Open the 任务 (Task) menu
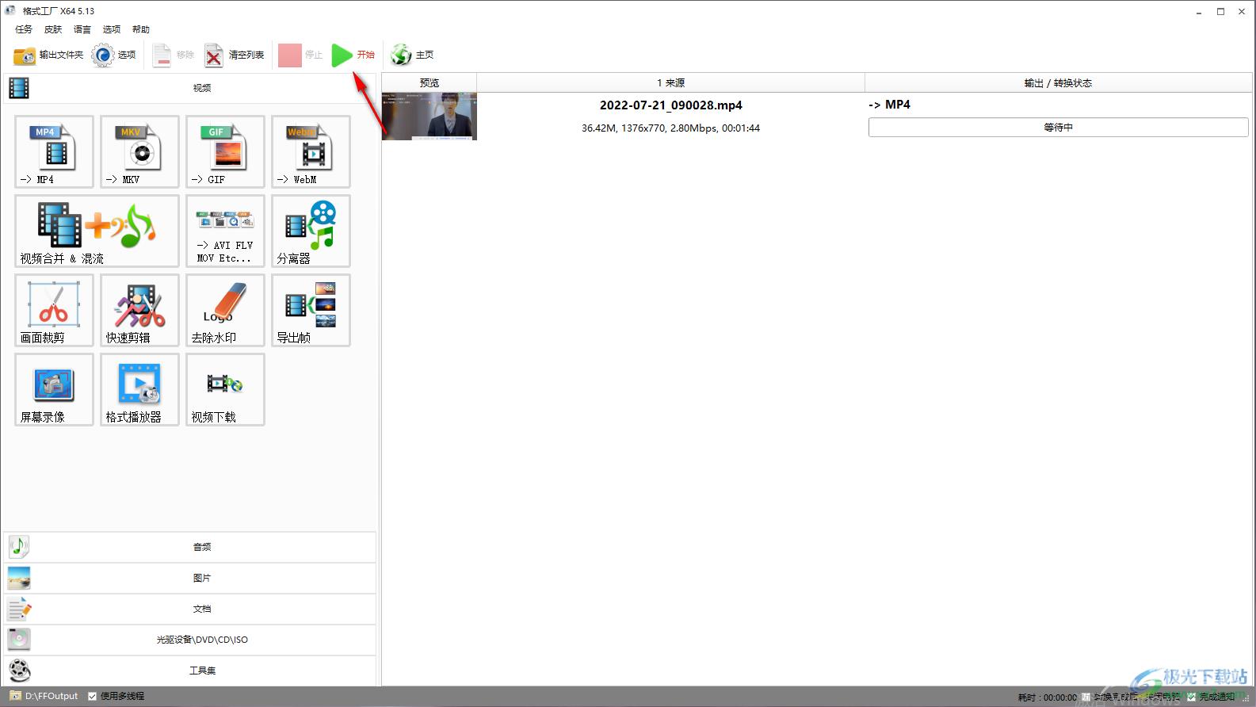 click(24, 29)
